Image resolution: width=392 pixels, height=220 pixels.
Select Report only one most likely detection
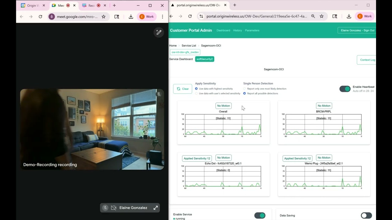[244, 89]
